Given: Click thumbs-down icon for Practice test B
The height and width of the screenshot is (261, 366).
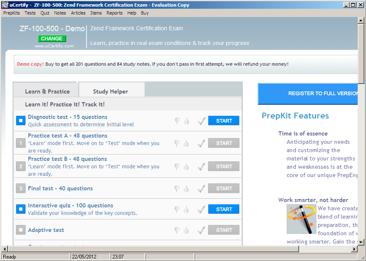Looking at the screenshot, I should point(177,167).
